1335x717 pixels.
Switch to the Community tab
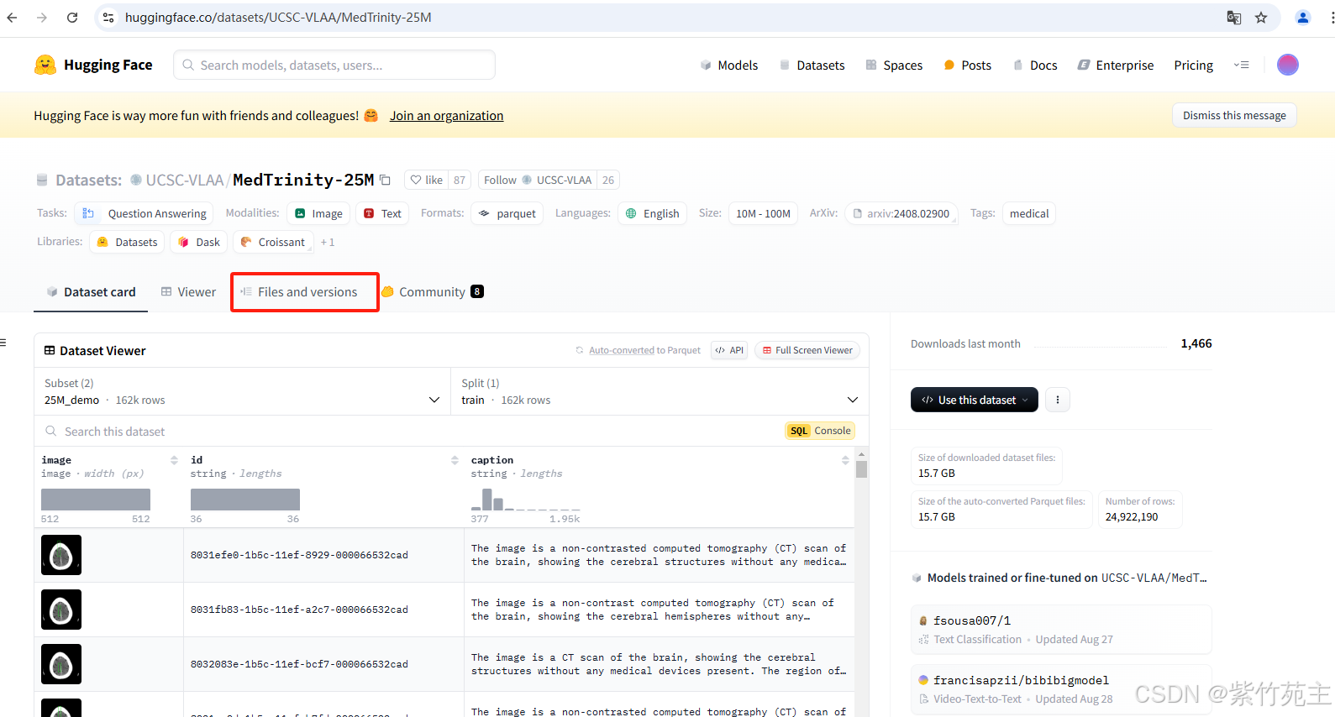point(432,291)
